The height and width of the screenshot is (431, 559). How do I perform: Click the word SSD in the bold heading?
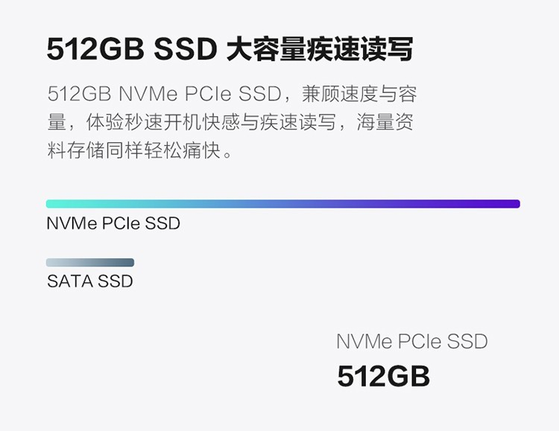click(186, 49)
